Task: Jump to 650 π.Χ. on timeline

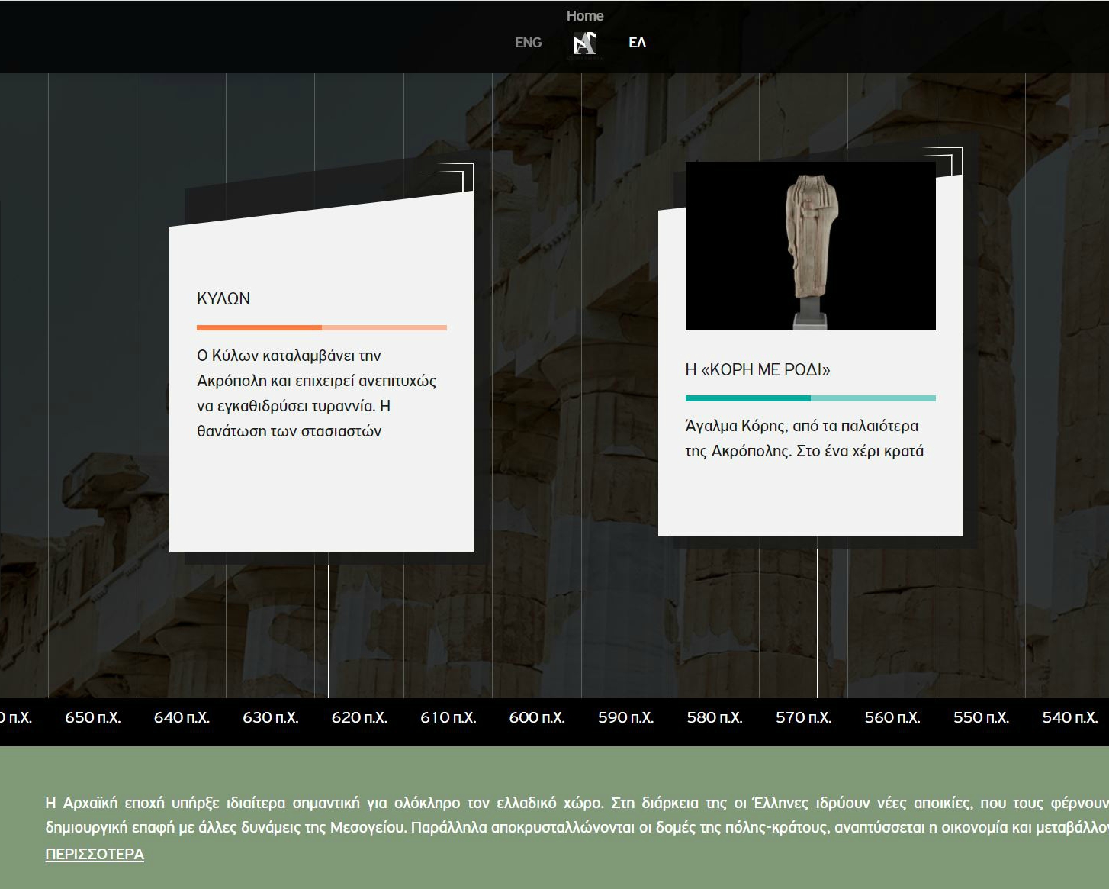Action: tap(93, 717)
